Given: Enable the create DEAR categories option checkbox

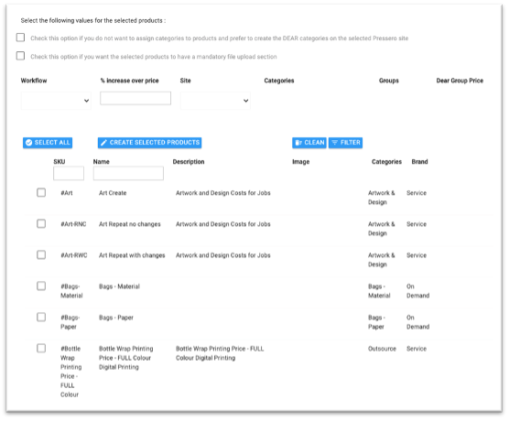Looking at the screenshot, I should coord(20,38).
